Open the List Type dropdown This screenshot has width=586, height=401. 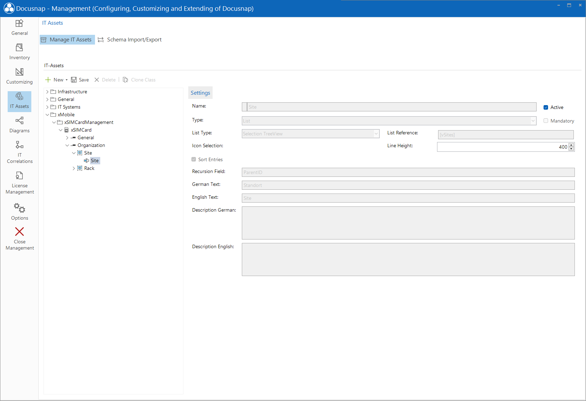tap(376, 134)
